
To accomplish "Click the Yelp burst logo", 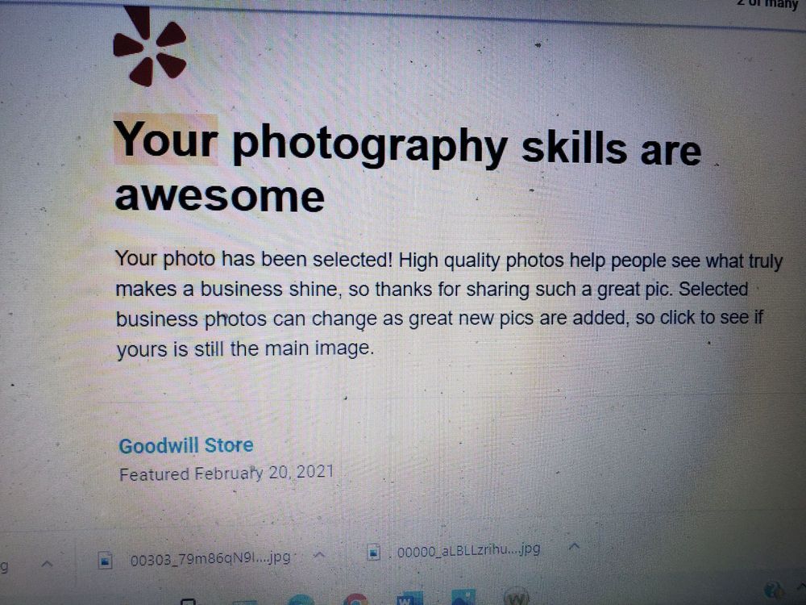I will pyautogui.click(x=150, y=46).
